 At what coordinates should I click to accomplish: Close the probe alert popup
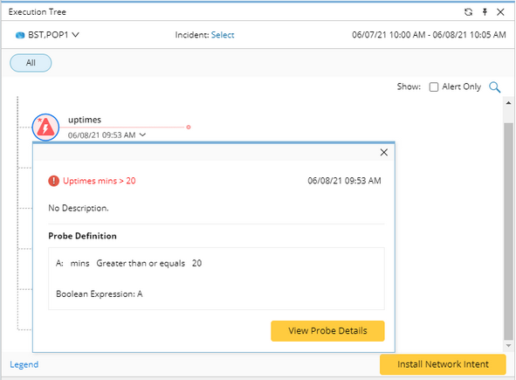click(383, 153)
